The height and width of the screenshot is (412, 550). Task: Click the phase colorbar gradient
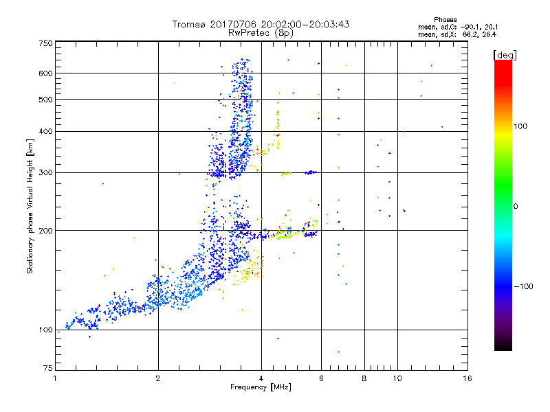click(503, 205)
